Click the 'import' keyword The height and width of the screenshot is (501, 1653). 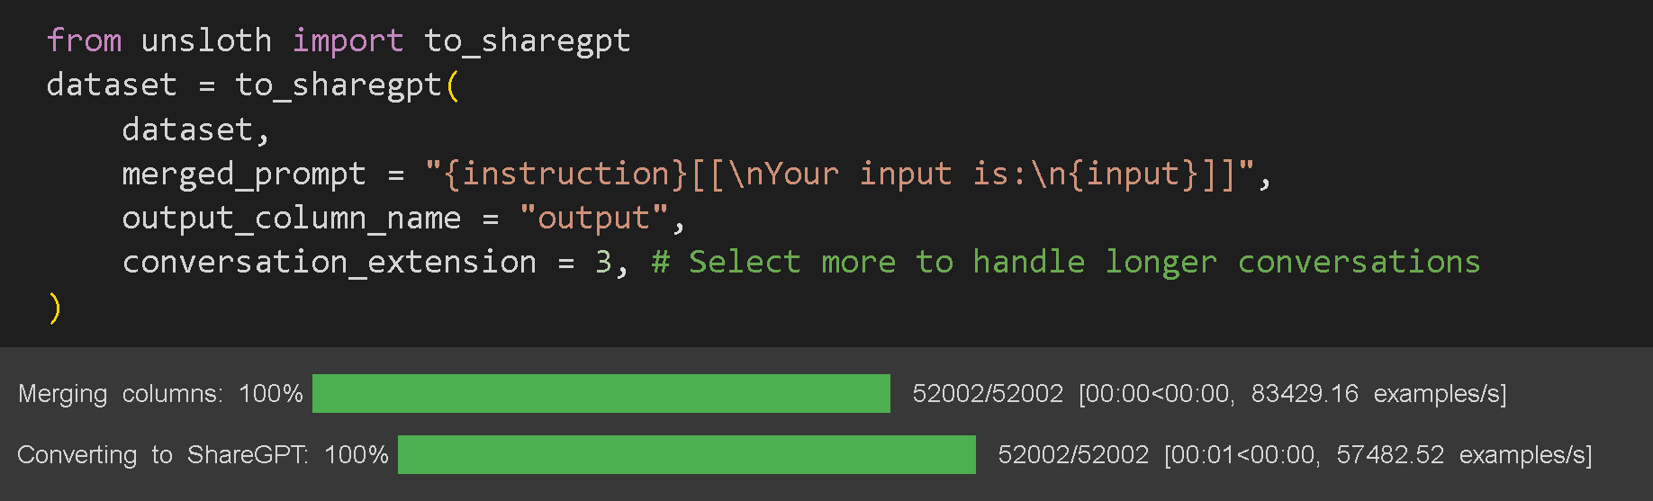click(x=348, y=40)
